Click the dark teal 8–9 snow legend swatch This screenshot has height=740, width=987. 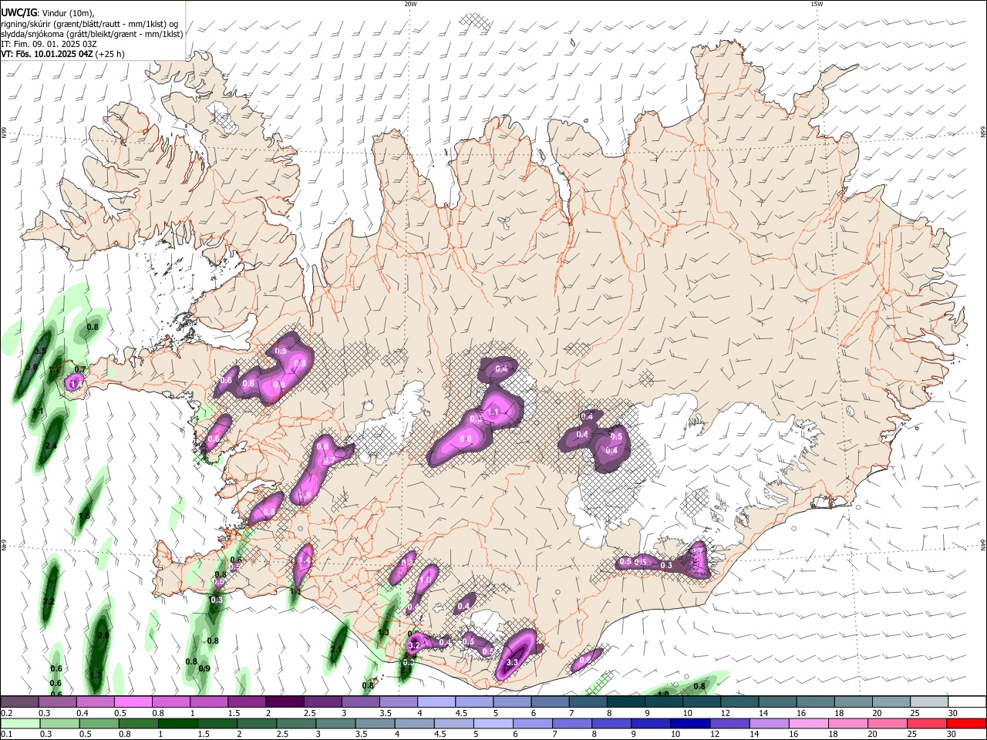click(x=627, y=701)
